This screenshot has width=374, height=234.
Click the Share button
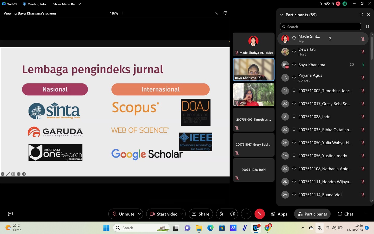201,214
